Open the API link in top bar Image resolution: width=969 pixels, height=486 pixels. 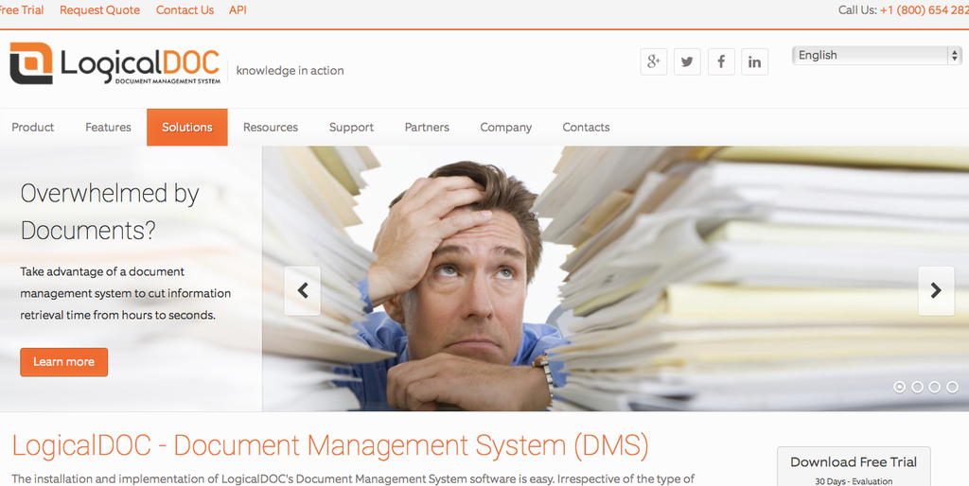coord(238,10)
